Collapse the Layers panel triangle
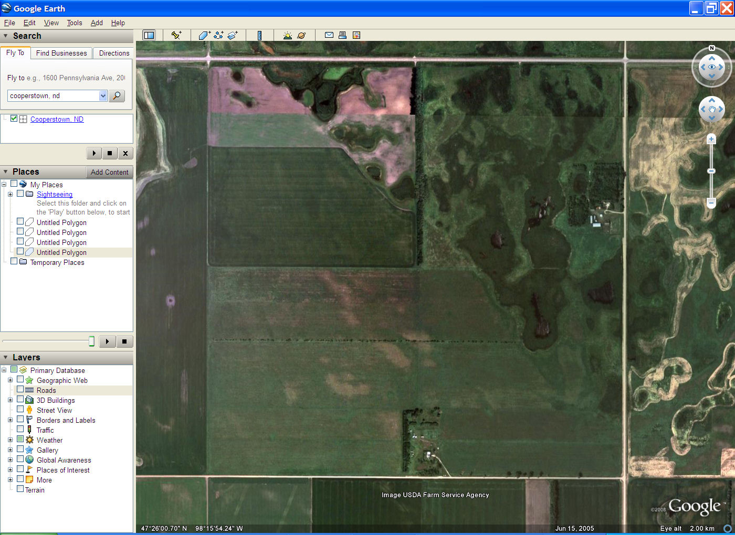This screenshot has height=535, width=735. (5, 357)
